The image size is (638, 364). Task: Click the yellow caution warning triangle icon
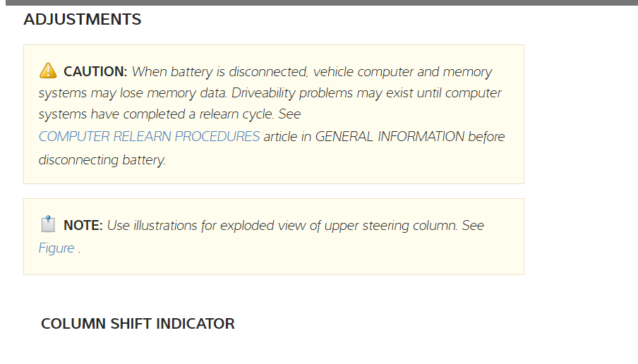click(x=47, y=71)
